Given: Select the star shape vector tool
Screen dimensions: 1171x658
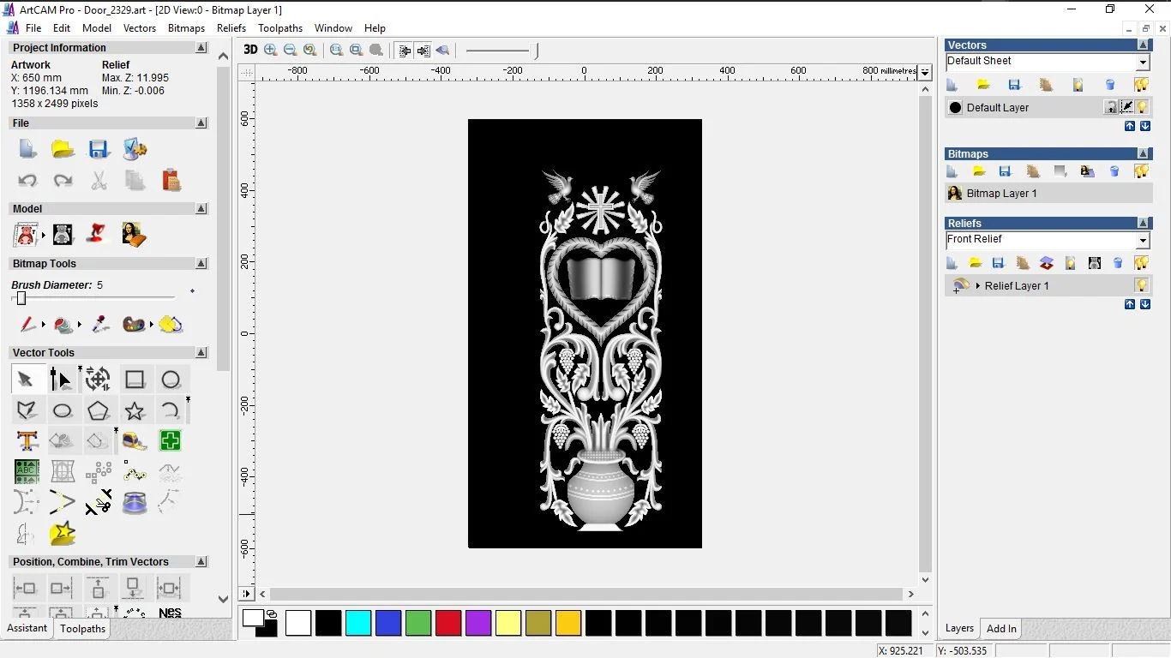Looking at the screenshot, I should click(135, 410).
